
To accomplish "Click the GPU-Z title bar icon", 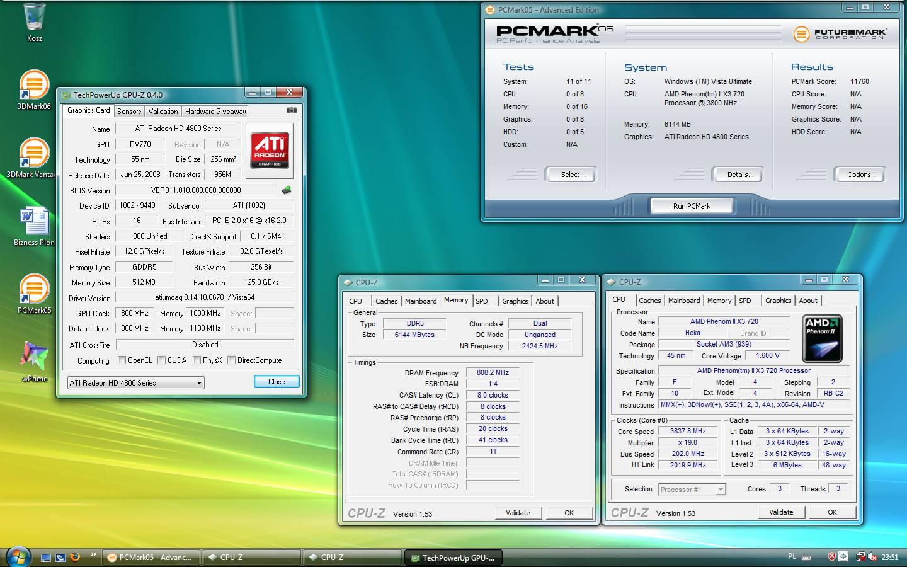I will (x=66, y=94).
